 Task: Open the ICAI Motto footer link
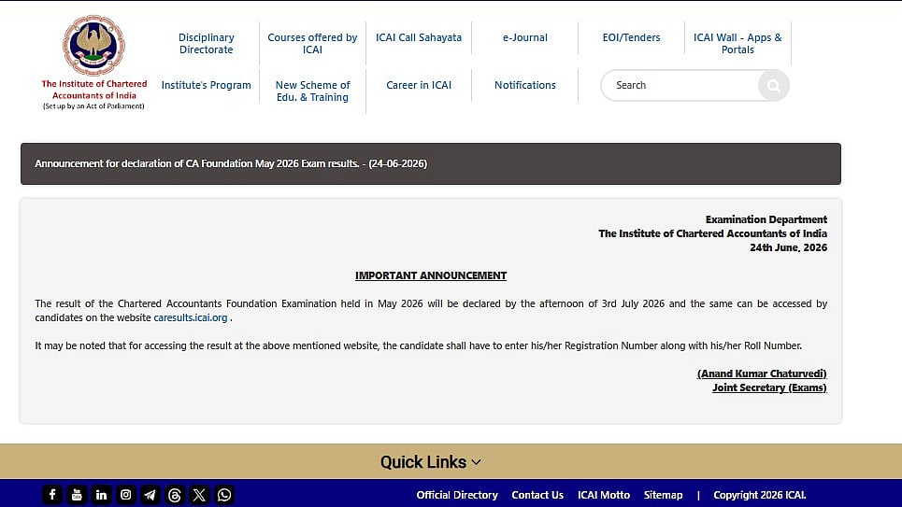604,495
